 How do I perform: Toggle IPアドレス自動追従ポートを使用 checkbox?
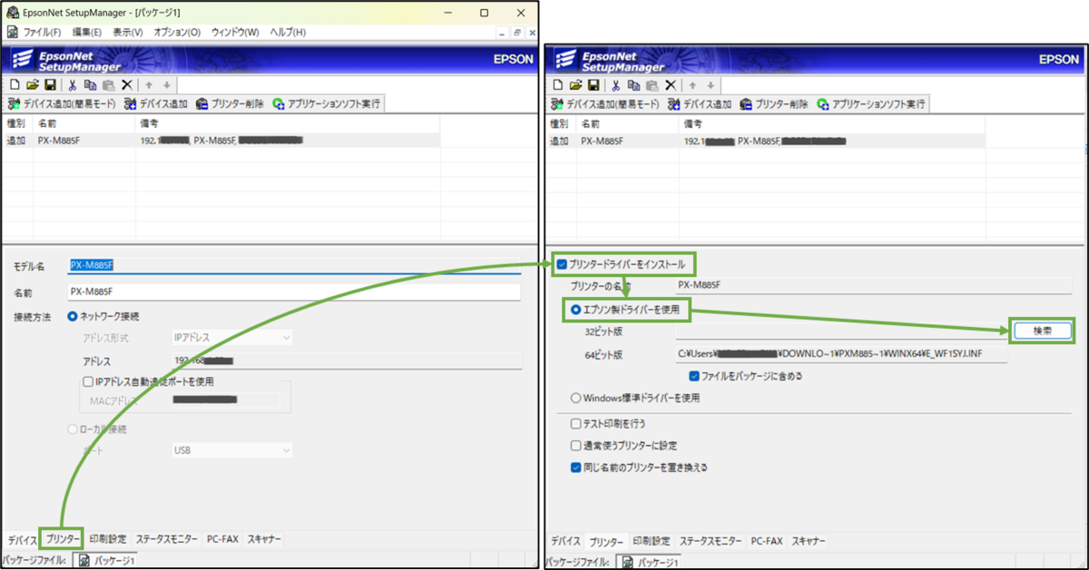[88, 382]
